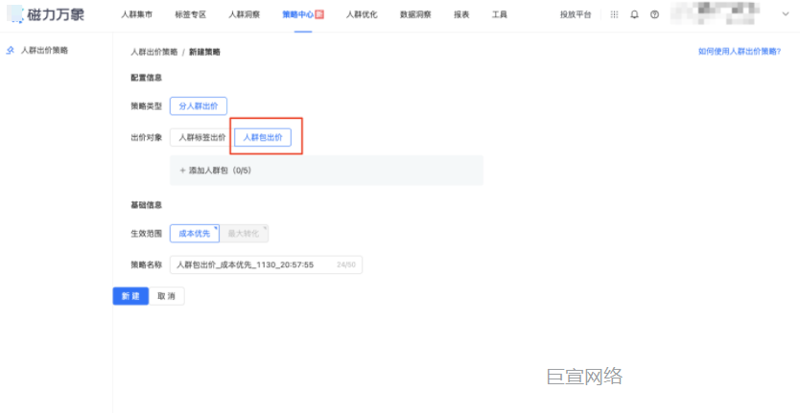Click the 生效范围 label
Image resolution: width=800 pixels, height=413 pixels.
pyautogui.click(x=147, y=234)
